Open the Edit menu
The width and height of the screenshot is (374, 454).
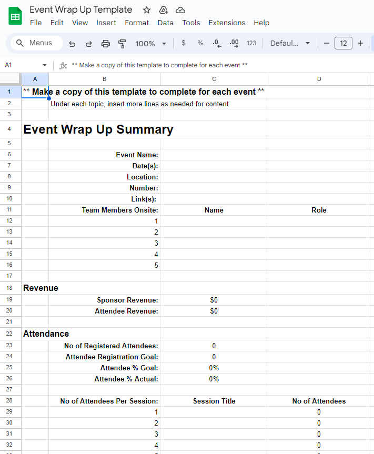57,23
